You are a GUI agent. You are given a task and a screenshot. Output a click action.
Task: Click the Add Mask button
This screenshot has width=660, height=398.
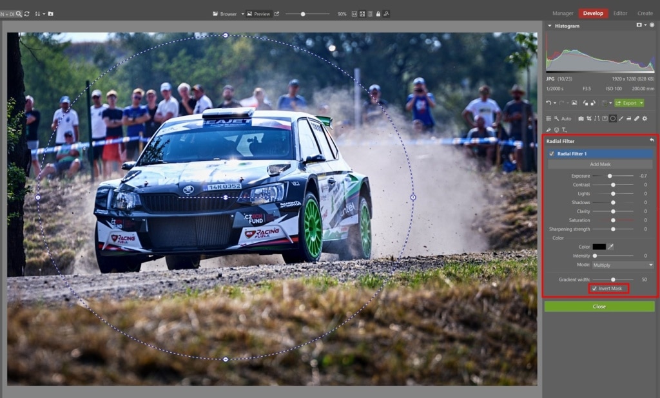[600, 164]
